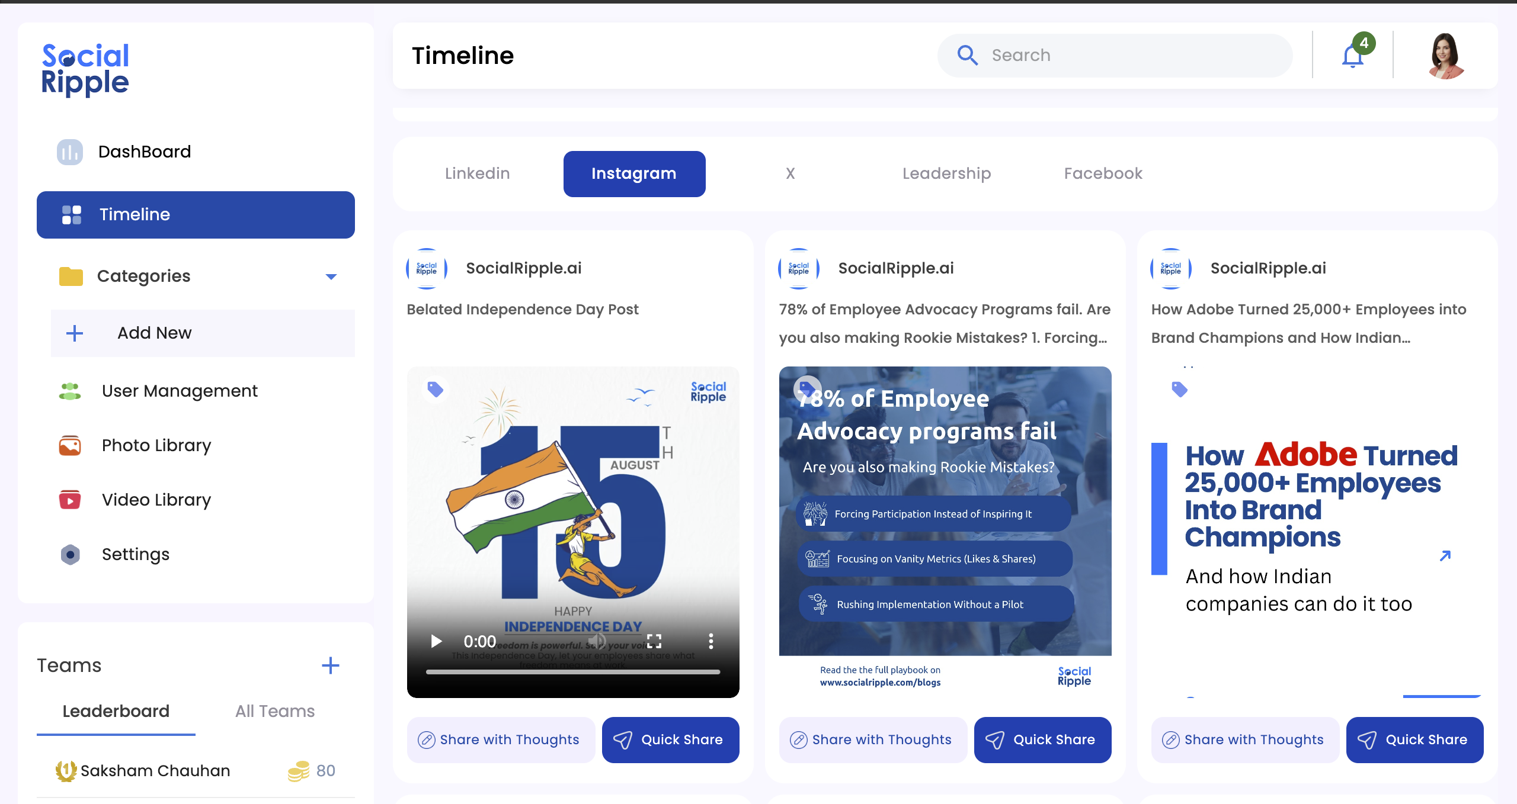This screenshot has width=1517, height=804.
Task: Quick Share the employee advocacy post
Action: click(1042, 739)
